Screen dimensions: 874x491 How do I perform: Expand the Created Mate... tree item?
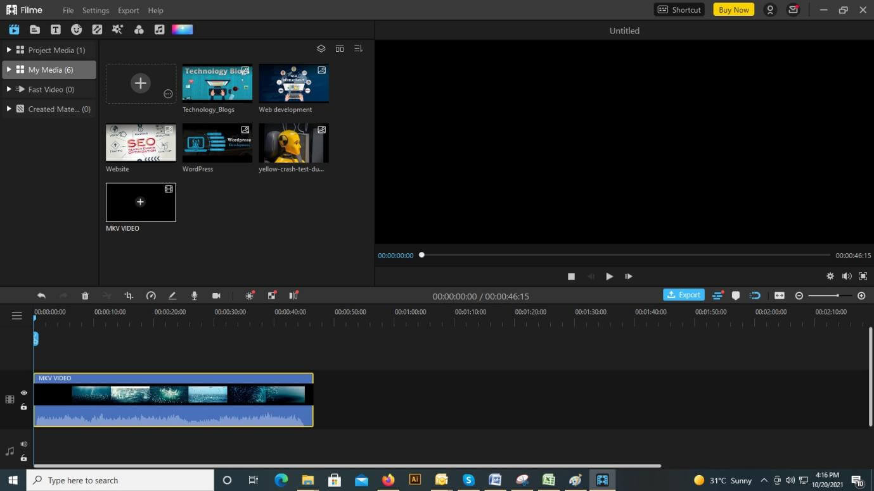click(x=9, y=109)
